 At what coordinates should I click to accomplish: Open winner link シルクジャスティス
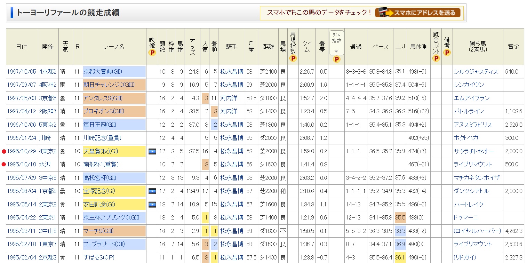[x=476, y=72]
